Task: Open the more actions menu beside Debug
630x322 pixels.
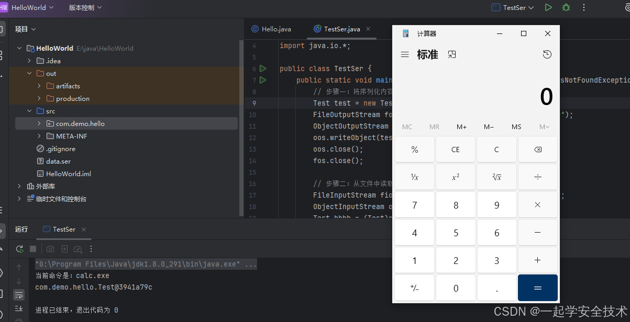Action: click(x=584, y=7)
